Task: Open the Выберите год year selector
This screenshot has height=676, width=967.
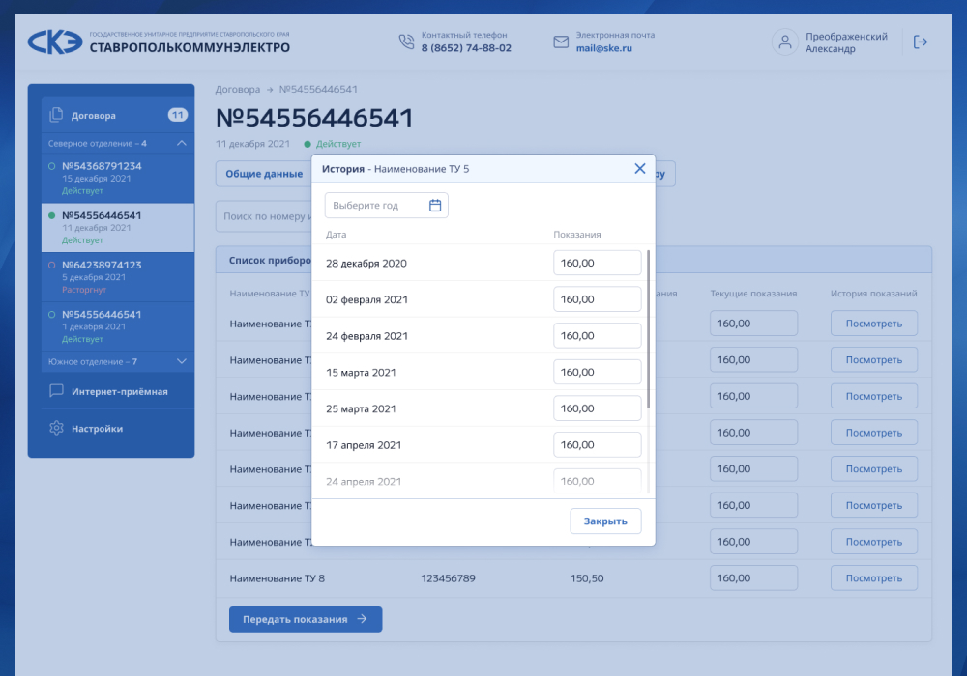Action: (x=386, y=205)
